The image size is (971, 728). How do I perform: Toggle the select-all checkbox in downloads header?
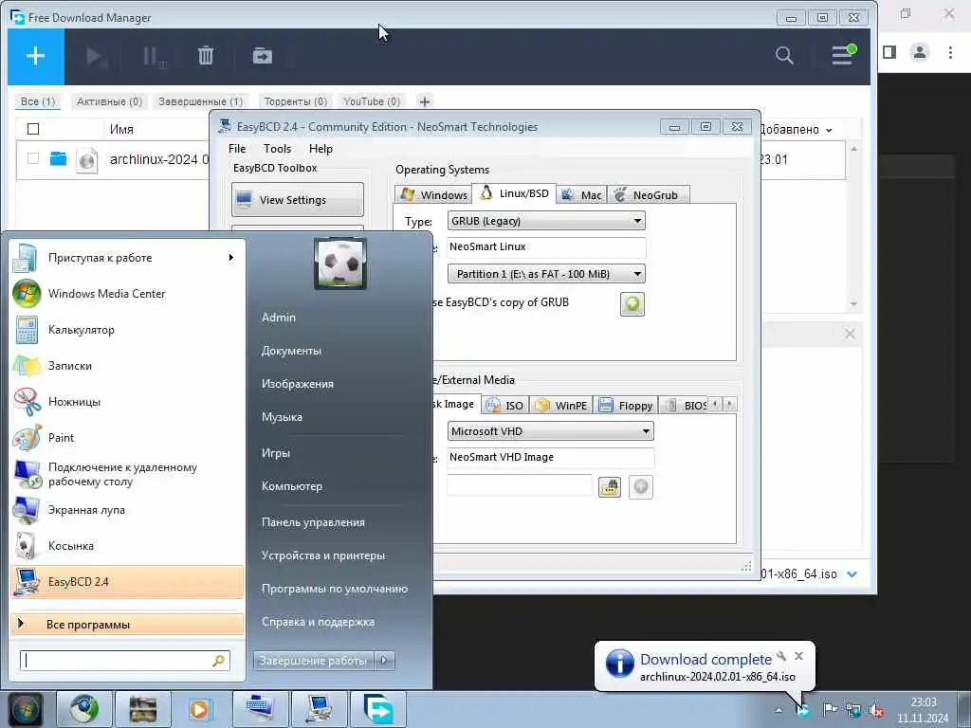[33, 129]
